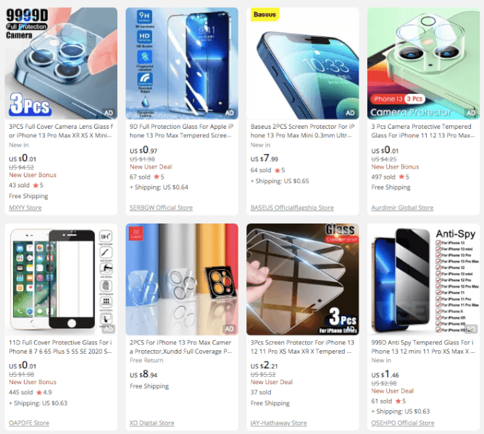Visit the MXYY Store link
484x434 pixels.
pyautogui.click(x=25, y=208)
